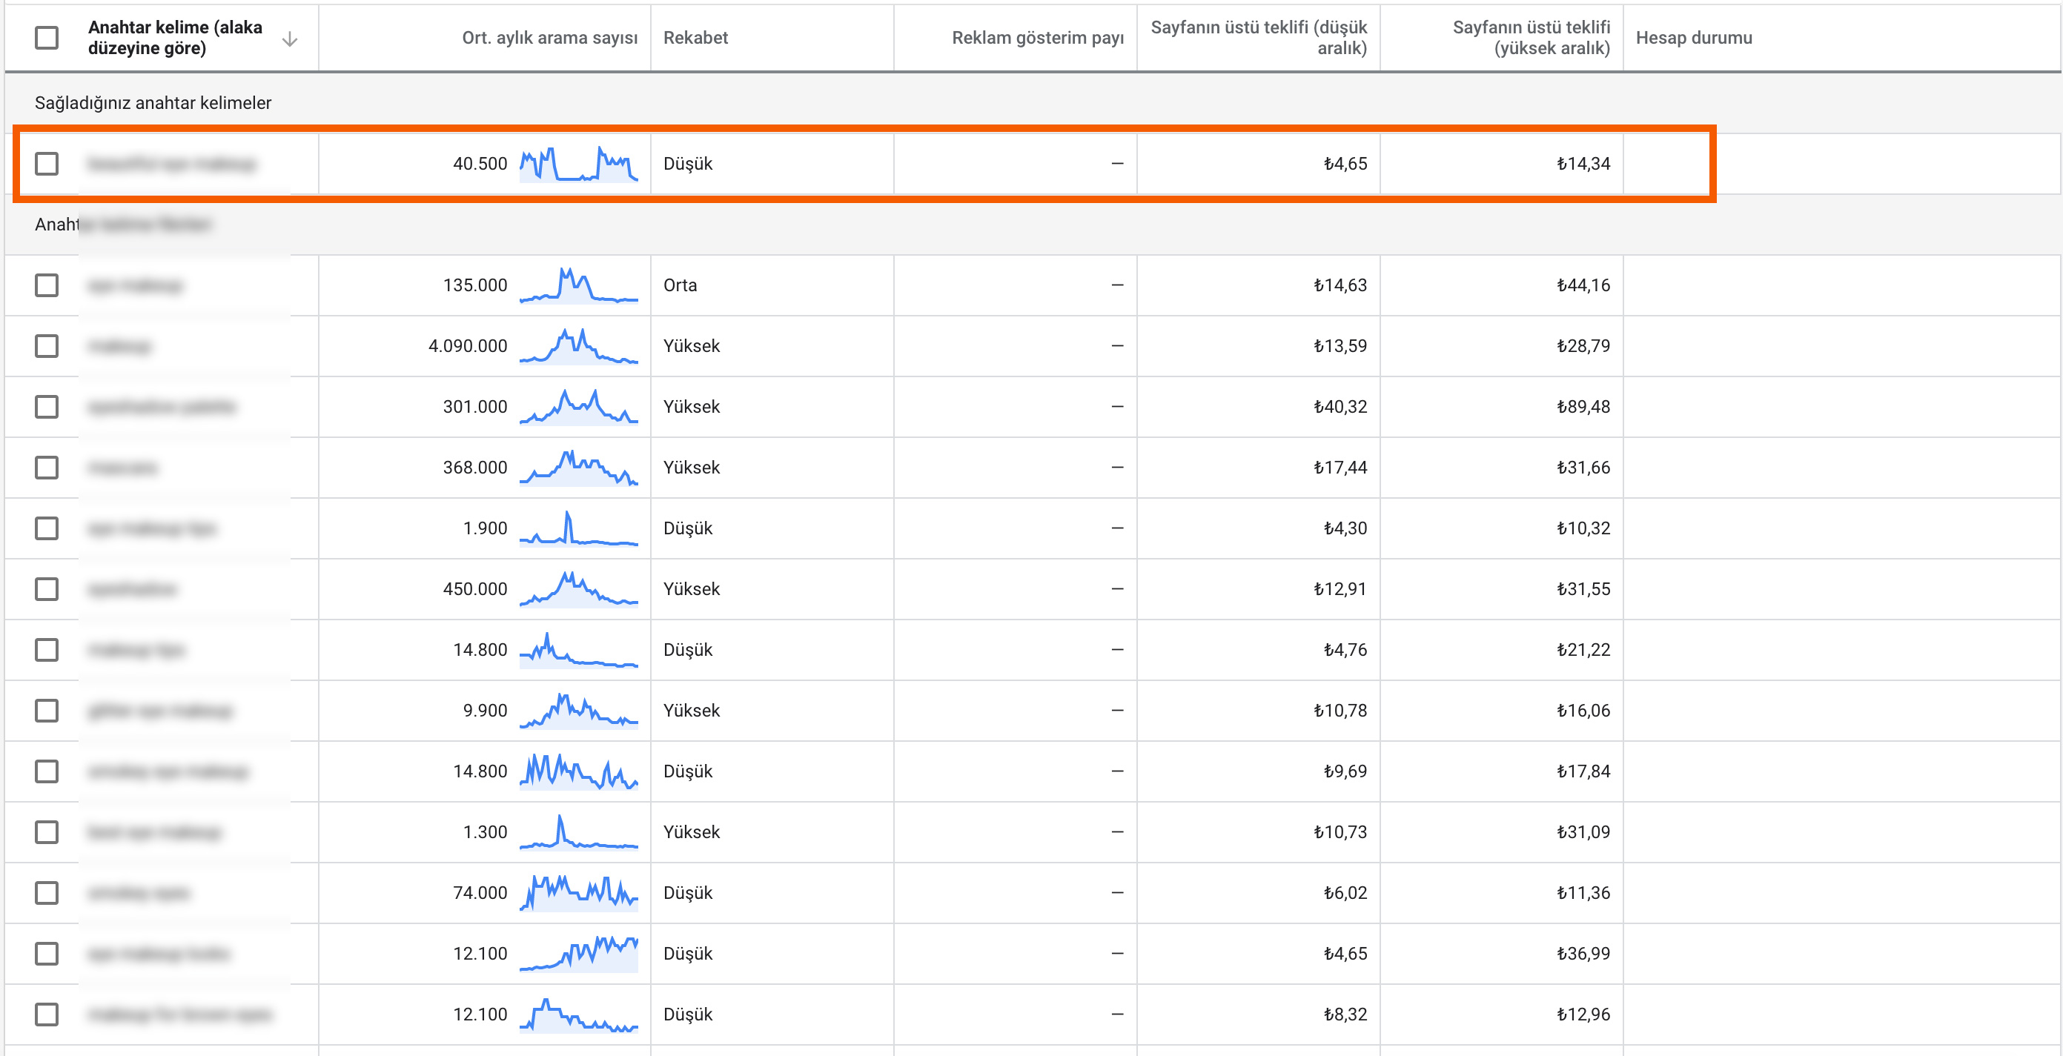Click the ₺9,69 low range bid
This screenshot has height=1056, width=2063.
click(x=1345, y=771)
